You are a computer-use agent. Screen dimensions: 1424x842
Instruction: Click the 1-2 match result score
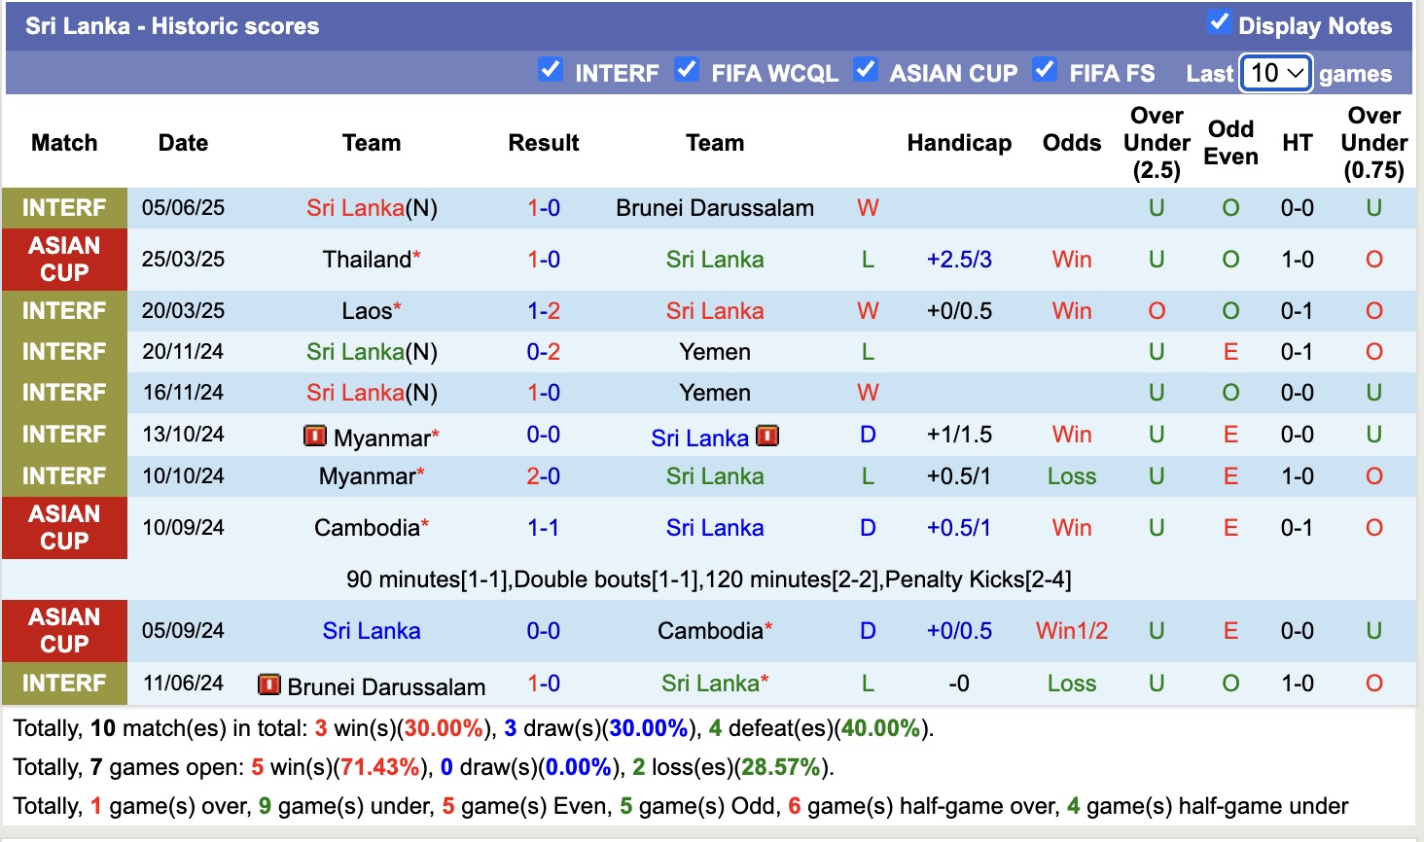[544, 311]
